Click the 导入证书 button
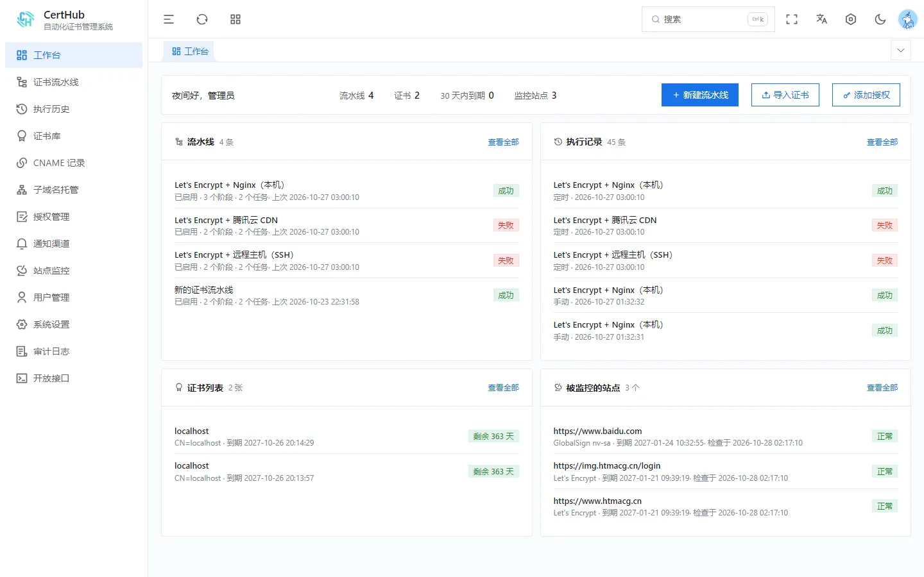The image size is (924, 577). click(x=785, y=95)
